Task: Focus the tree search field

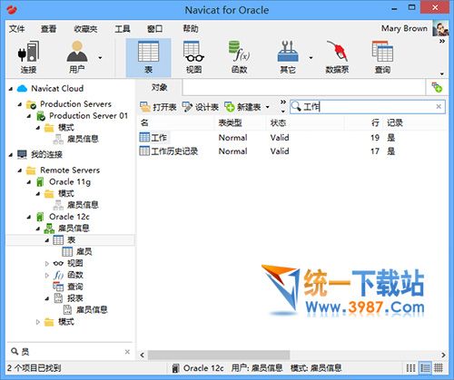Action: (71, 352)
